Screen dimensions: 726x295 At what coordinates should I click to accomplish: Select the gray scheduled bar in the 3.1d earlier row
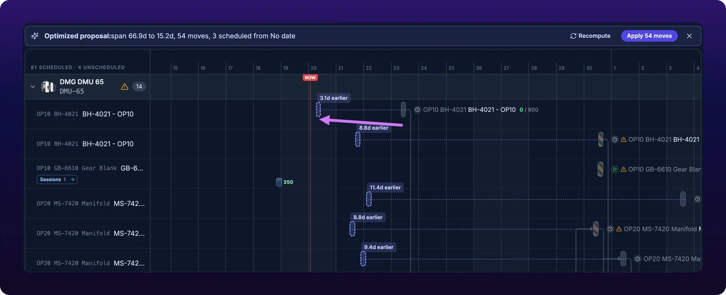pos(403,110)
